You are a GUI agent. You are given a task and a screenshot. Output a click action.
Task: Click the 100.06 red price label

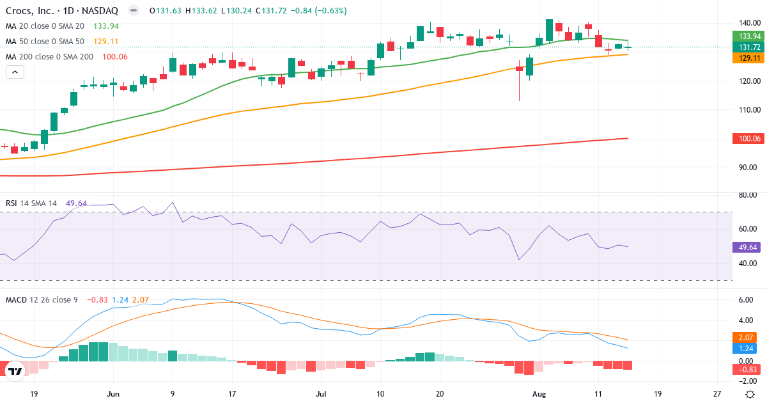tap(748, 138)
